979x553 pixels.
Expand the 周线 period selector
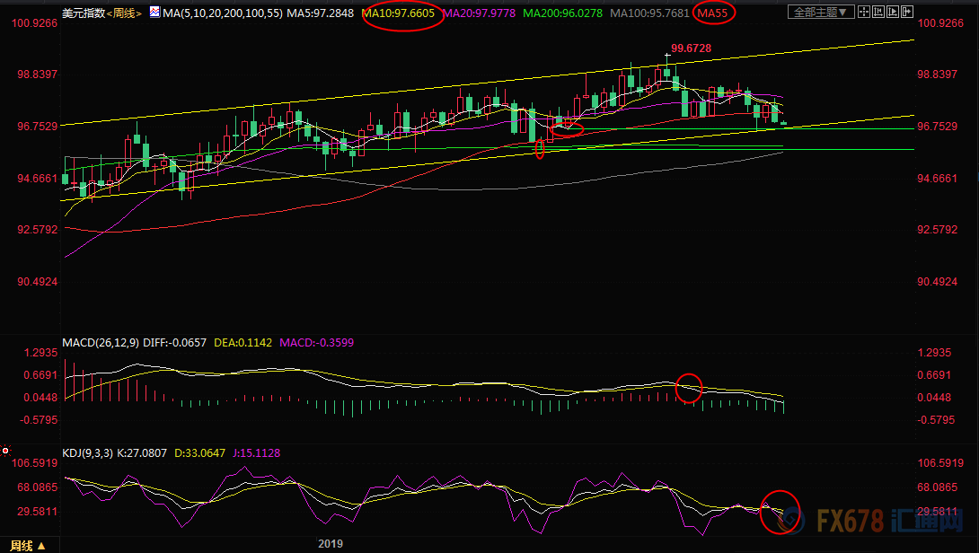pyautogui.click(x=28, y=545)
